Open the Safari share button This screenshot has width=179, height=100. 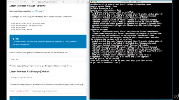coord(78,2)
